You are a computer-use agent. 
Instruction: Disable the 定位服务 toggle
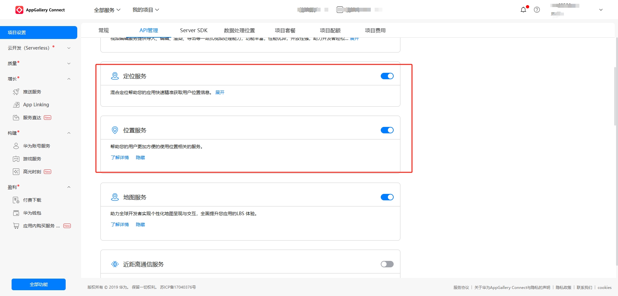point(387,76)
